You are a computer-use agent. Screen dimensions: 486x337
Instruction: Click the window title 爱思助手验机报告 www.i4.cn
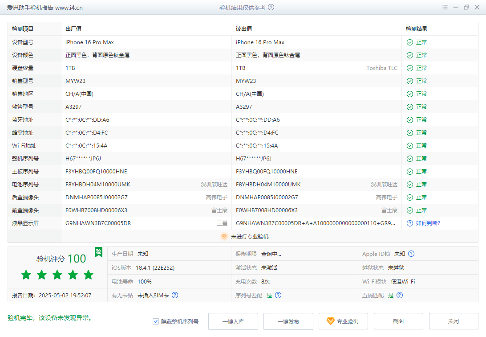[x=45, y=8]
